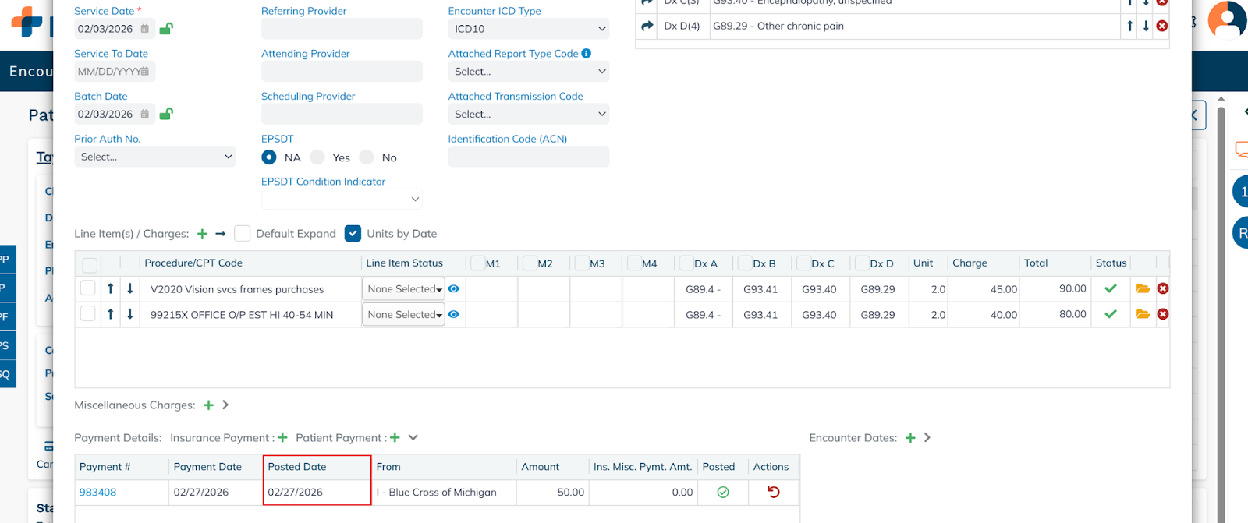The width and height of the screenshot is (1248, 523).
Task: Enable the Default Expand checkbox
Action: (x=243, y=234)
